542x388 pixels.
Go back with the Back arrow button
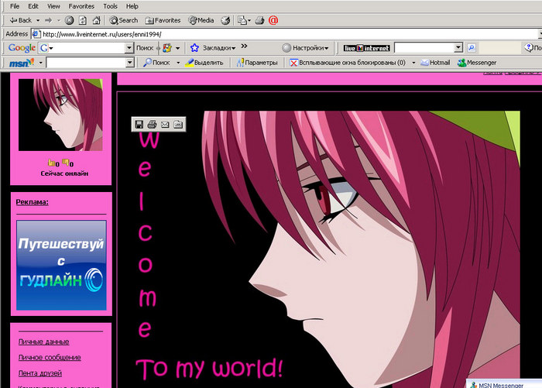(20, 20)
